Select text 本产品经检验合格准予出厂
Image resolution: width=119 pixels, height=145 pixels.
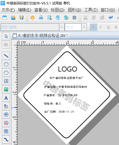(67, 78)
